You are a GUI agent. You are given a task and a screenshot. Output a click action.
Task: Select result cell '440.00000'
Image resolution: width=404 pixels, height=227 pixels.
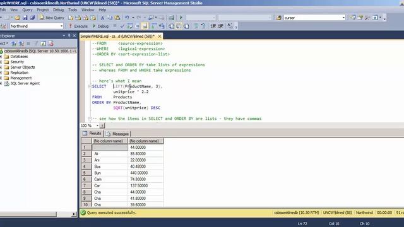[x=145, y=173]
